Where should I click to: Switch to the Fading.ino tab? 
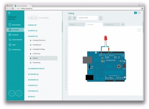click(76, 24)
